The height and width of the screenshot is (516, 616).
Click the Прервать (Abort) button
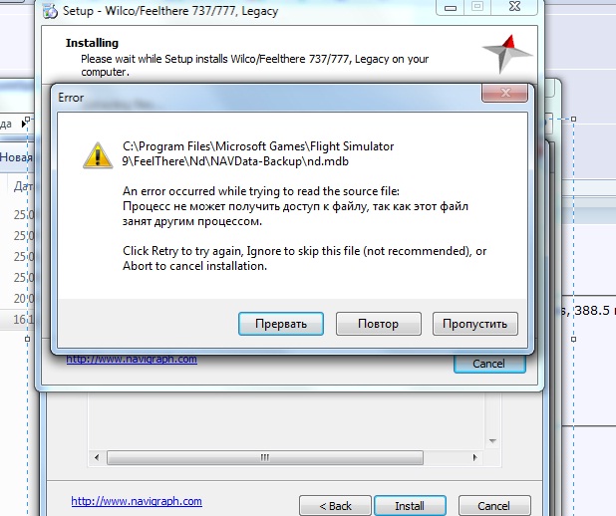[x=281, y=324]
